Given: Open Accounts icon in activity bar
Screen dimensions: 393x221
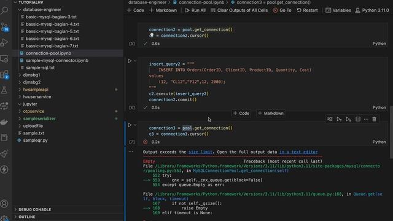Looking at the screenshot, I should click(4, 203).
